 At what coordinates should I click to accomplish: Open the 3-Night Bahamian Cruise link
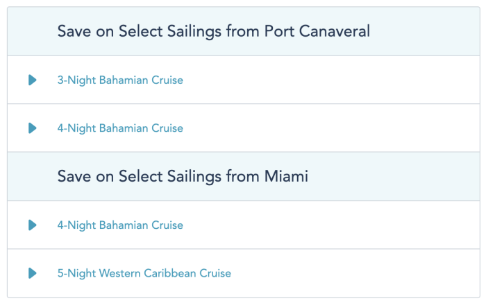(x=120, y=80)
